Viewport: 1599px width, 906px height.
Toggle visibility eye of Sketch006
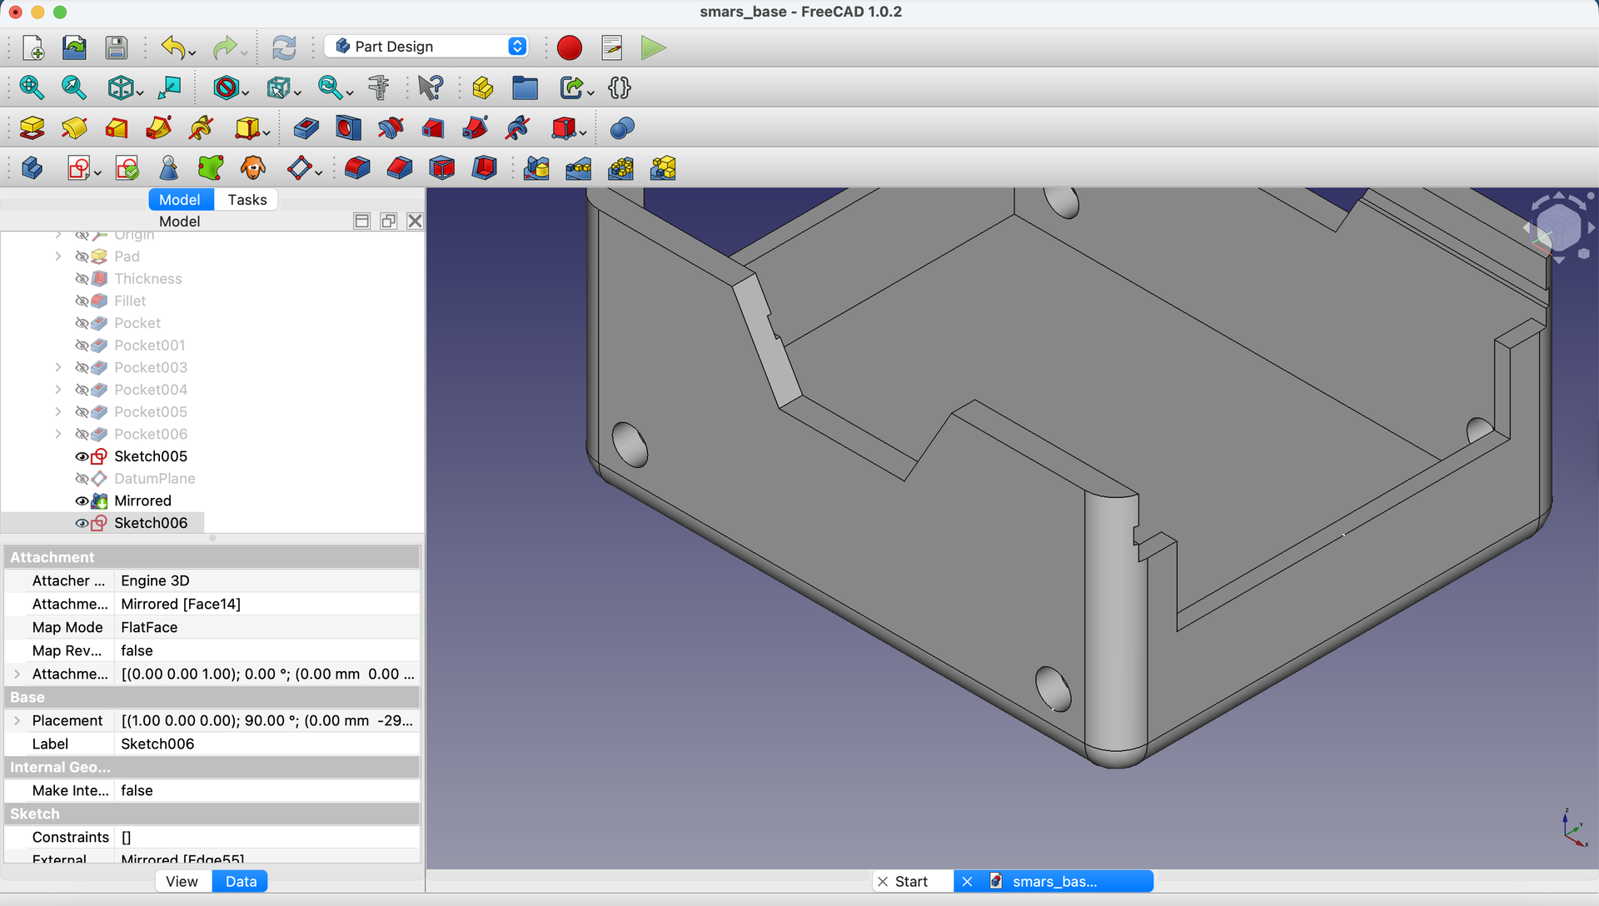pos(82,523)
